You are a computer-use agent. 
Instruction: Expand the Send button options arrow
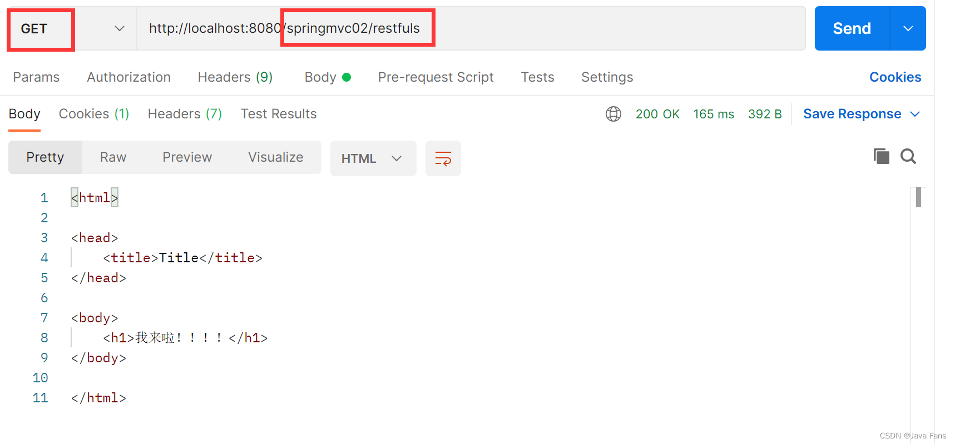pos(908,28)
